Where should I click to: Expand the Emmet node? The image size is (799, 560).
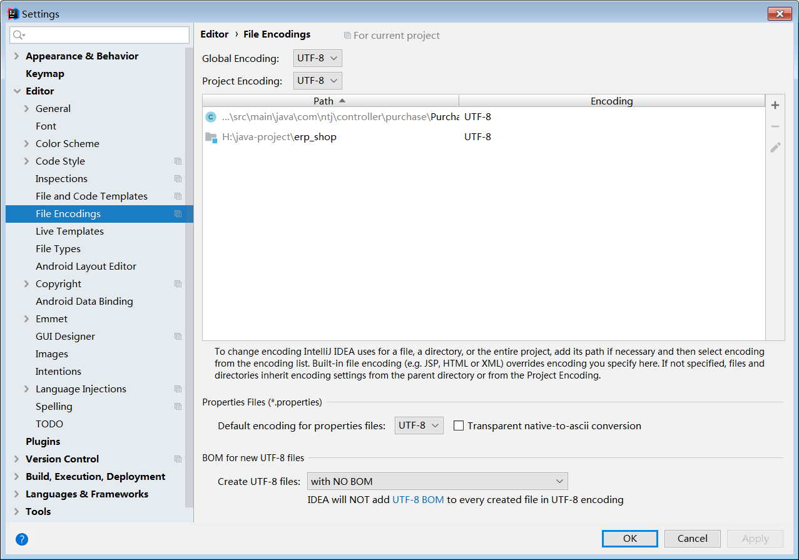click(26, 319)
